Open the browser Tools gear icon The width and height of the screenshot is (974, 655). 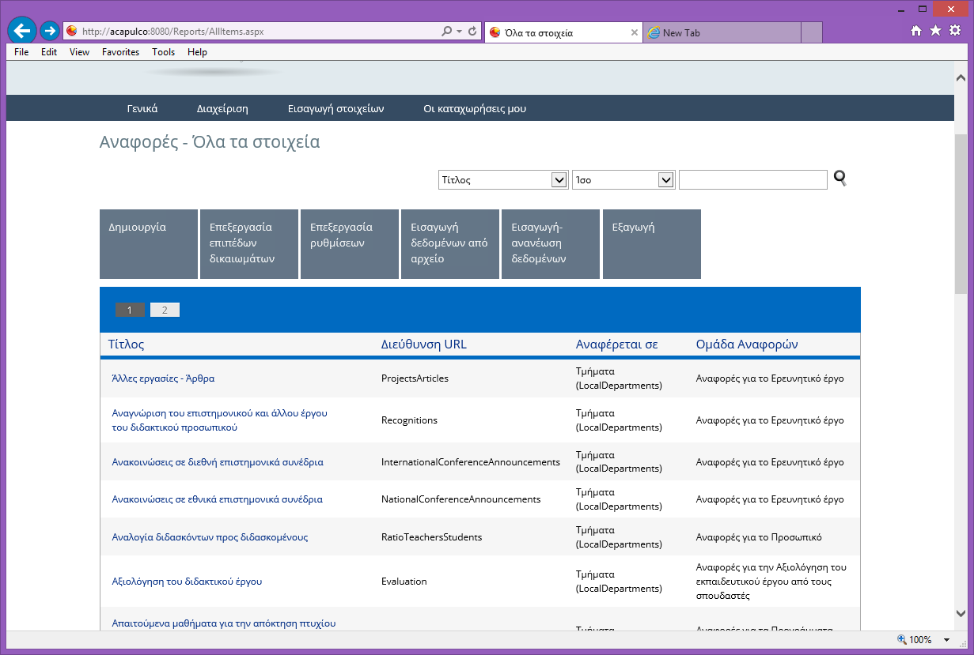coord(955,31)
